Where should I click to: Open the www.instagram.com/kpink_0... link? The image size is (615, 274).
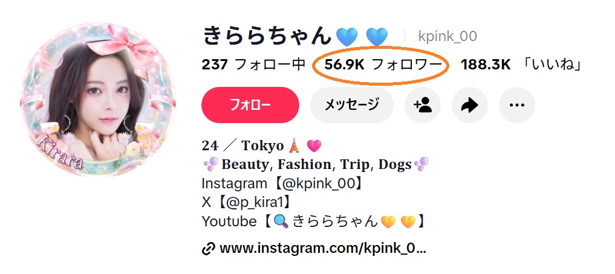[323, 248]
